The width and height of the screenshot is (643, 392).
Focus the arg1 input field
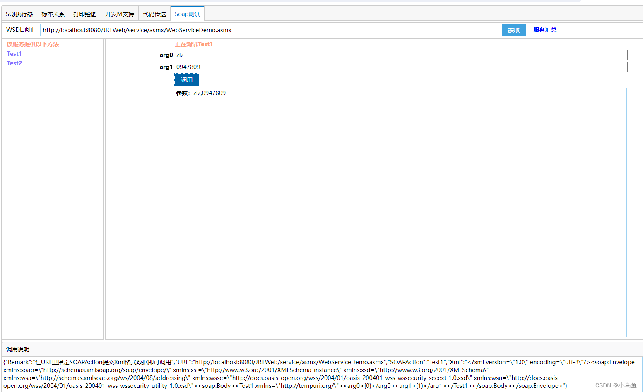tap(401, 67)
